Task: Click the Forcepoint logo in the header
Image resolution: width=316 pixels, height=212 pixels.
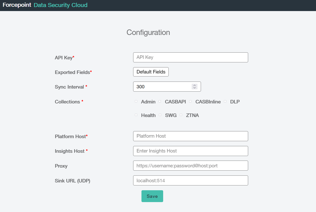Action: [17, 5]
